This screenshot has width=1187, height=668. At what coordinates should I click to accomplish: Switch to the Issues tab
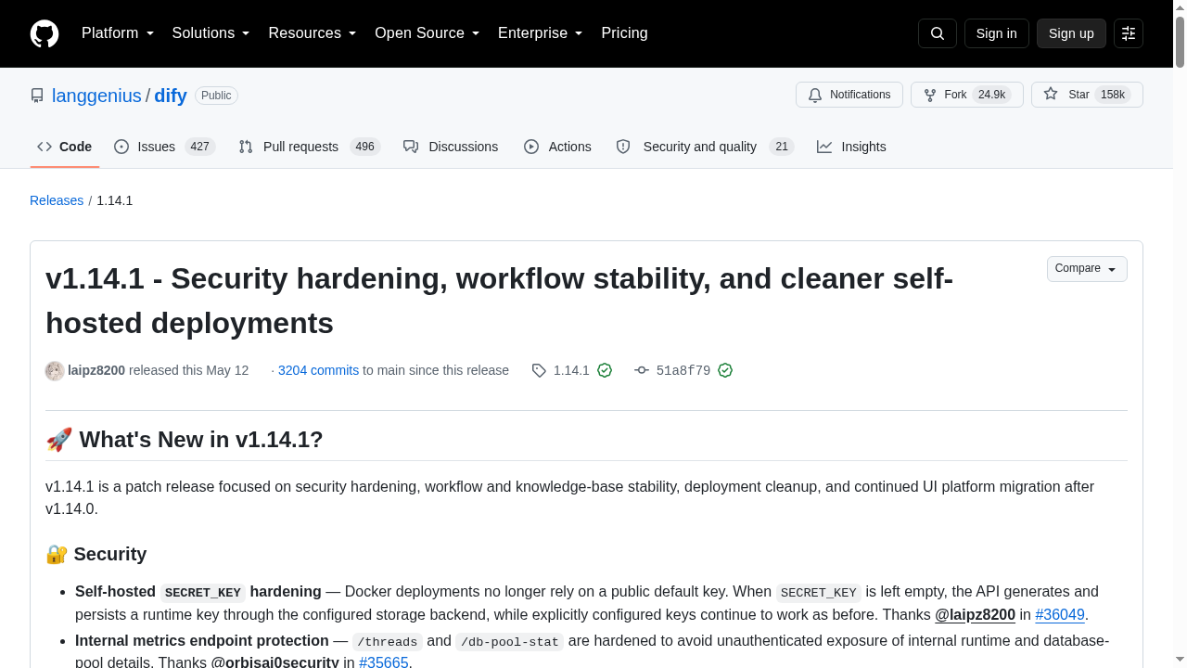[165, 147]
